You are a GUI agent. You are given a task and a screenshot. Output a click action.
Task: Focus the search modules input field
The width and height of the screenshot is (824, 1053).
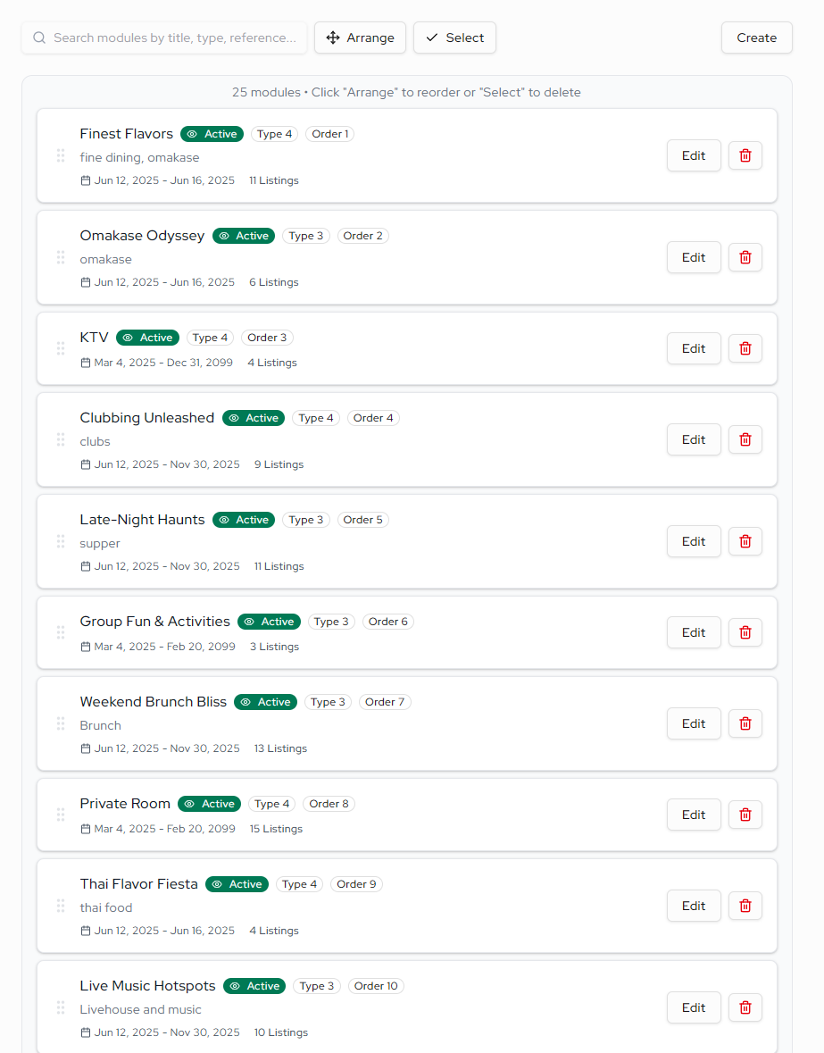[174, 38]
